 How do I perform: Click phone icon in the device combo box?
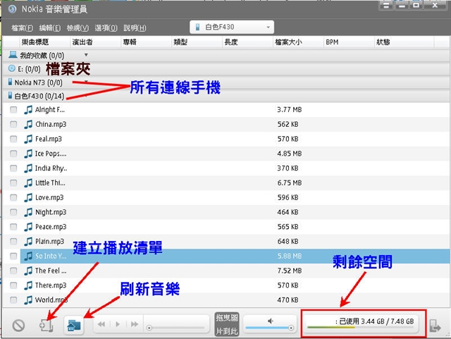[x=197, y=27]
